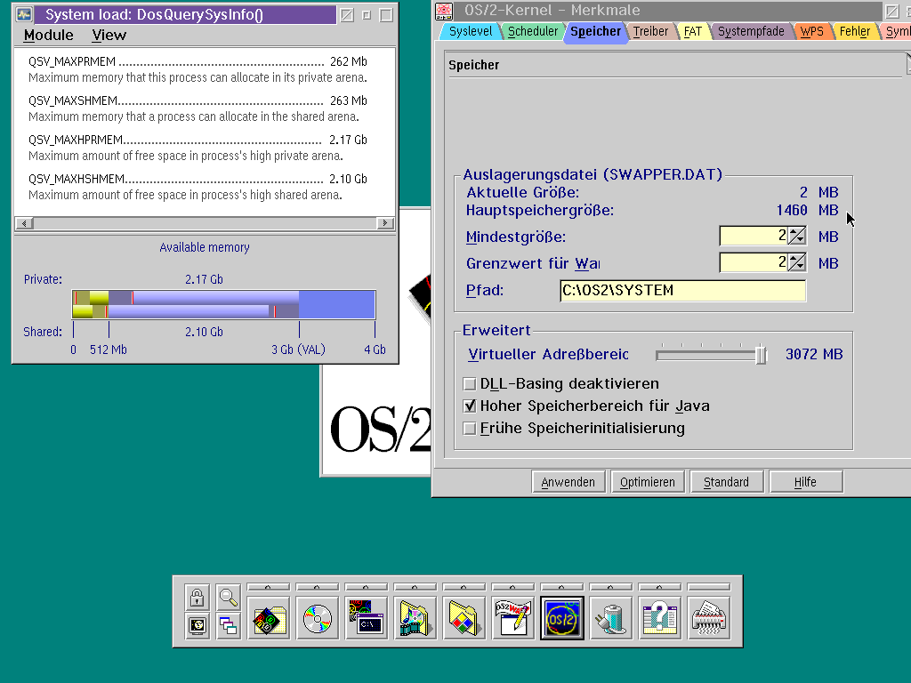Switch to the WPS tab
This screenshot has width=911, height=683.
(811, 31)
